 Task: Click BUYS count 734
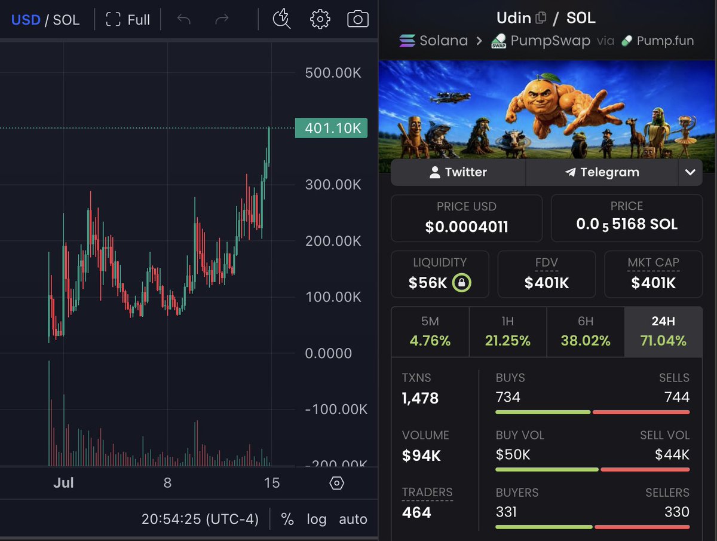point(508,397)
